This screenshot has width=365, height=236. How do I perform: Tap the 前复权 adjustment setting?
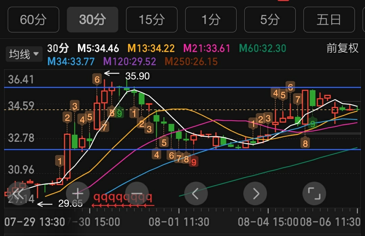click(342, 48)
